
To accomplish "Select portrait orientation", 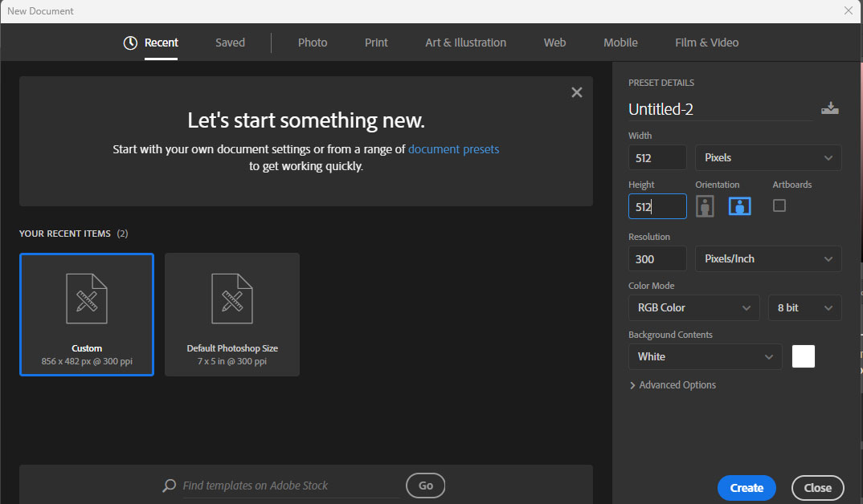I will click(x=705, y=206).
